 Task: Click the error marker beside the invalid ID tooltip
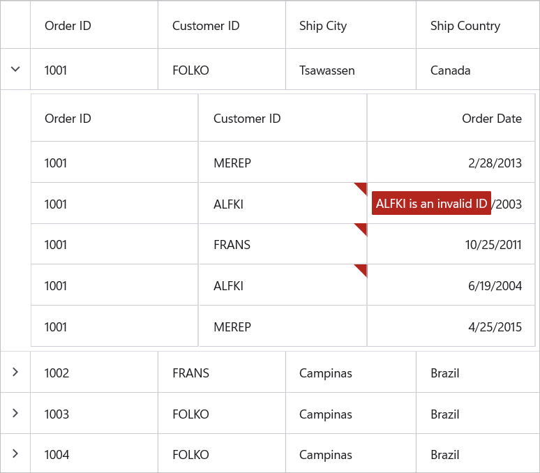coord(362,187)
